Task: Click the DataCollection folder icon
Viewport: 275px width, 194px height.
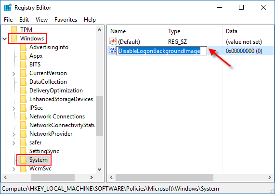Action: pyautogui.click(x=23, y=82)
